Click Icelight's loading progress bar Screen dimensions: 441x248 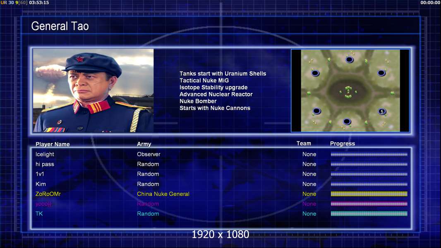tap(369, 154)
